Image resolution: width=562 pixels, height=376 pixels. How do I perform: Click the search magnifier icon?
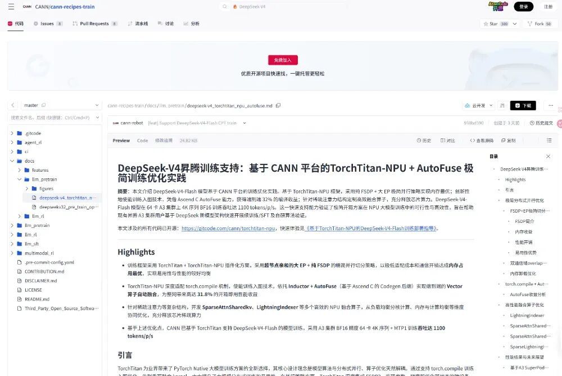(225, 6)
